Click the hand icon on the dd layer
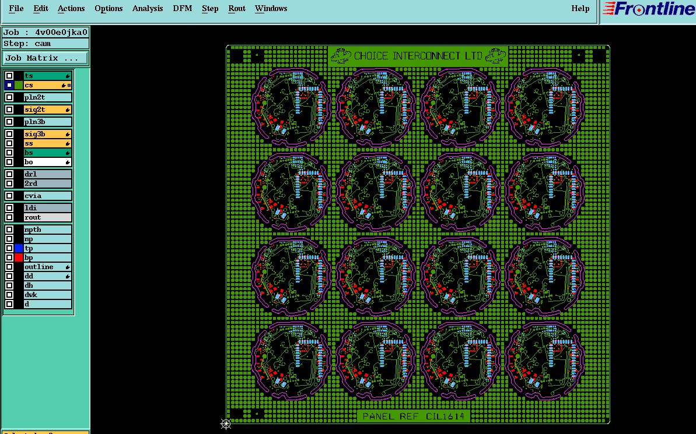The width and height of the screenshot is (696, 434). tap(68, 276)
